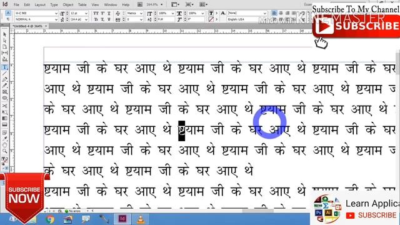The height and width of the screenshot is (225, 400).
Task: Open the File menu
Action: [x=16, y=5]
